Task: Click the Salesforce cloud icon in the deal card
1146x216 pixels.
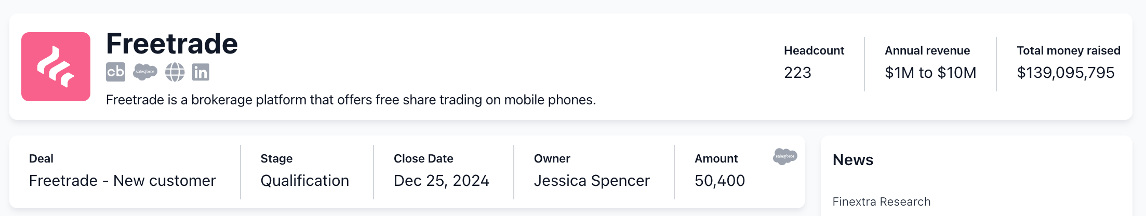Action: click(x=784, y=156)
